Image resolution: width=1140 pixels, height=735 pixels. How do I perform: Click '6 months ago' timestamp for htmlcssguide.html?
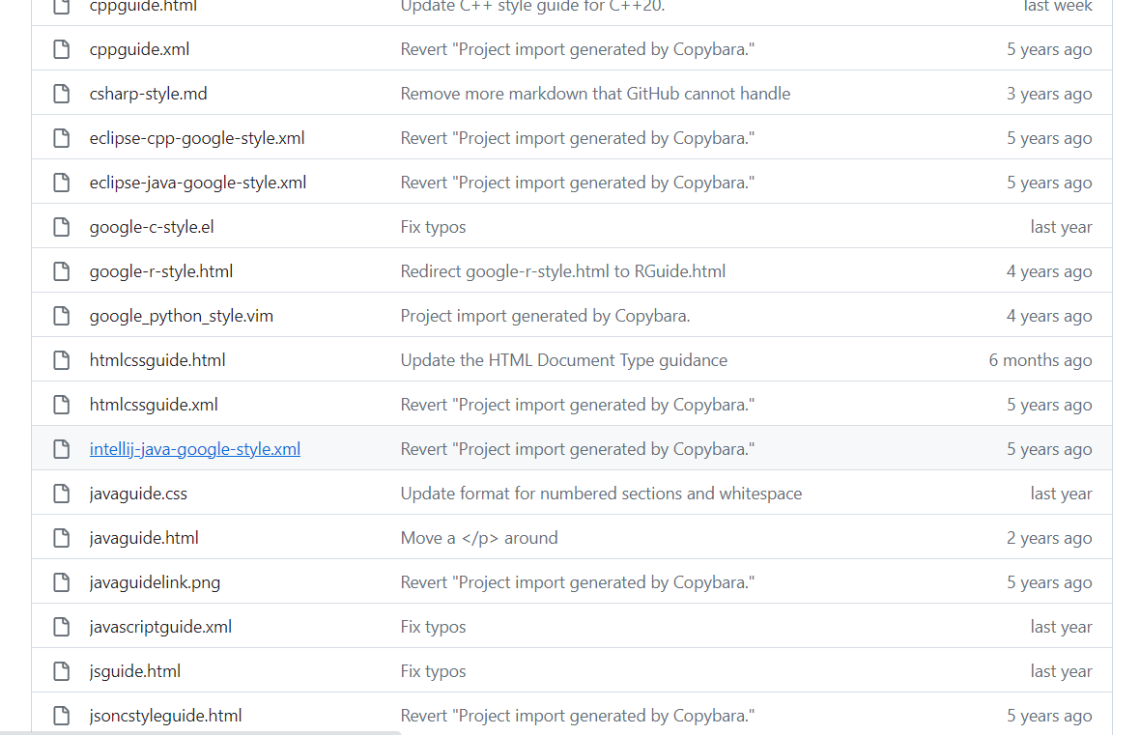pos(1040,360)
